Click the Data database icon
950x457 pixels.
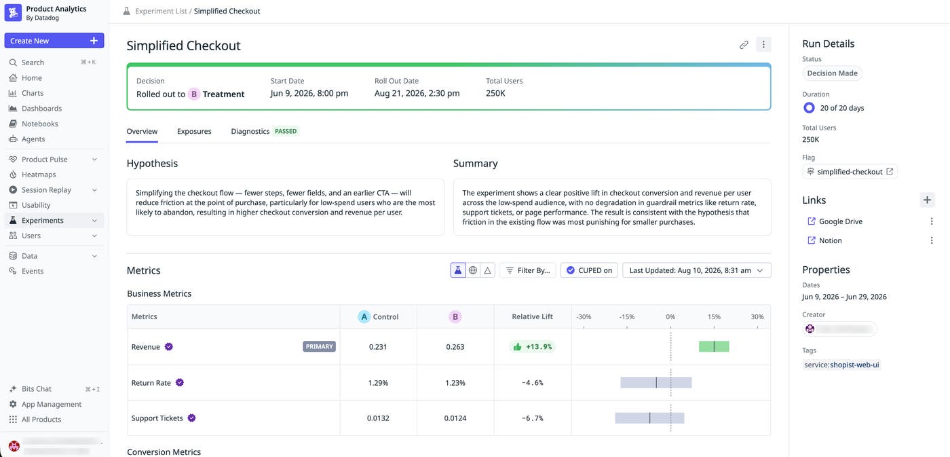pos(13,256)
